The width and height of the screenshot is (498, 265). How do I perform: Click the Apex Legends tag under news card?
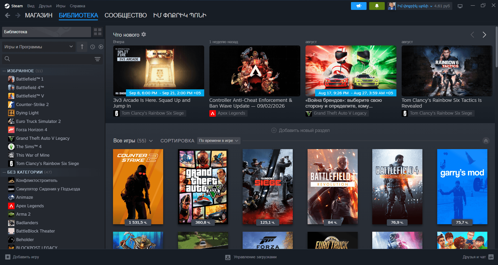[228, 113]
